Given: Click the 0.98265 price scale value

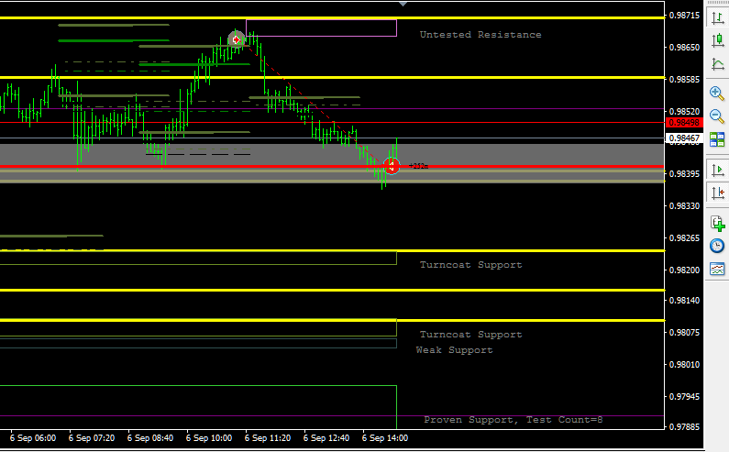Looking at the screenshot, I should 684,238.
